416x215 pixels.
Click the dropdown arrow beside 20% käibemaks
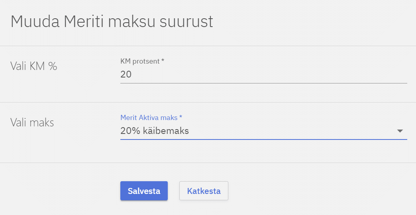[x=400, y=131]
